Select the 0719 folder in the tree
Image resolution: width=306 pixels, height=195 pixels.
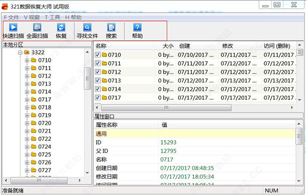pyautogui.click(x=41, y=116)
